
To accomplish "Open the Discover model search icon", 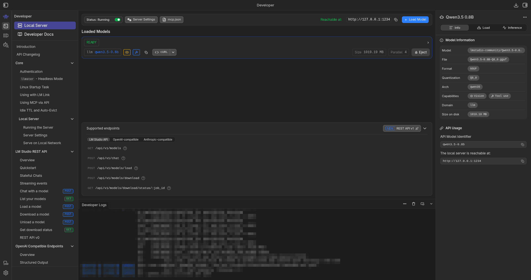I will tap(6, 45).
